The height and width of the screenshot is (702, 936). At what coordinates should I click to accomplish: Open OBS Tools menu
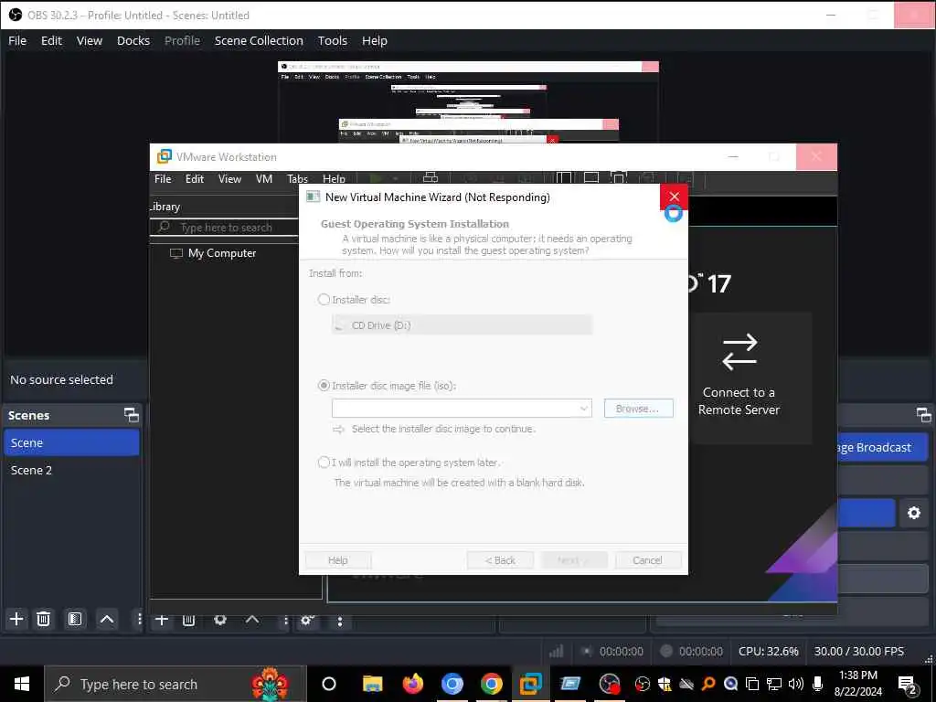click(333, 40)
